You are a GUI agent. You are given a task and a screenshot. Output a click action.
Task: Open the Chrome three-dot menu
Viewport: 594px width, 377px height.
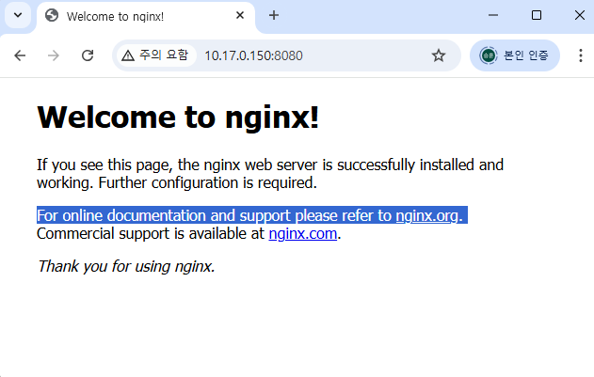click(581, 55)
